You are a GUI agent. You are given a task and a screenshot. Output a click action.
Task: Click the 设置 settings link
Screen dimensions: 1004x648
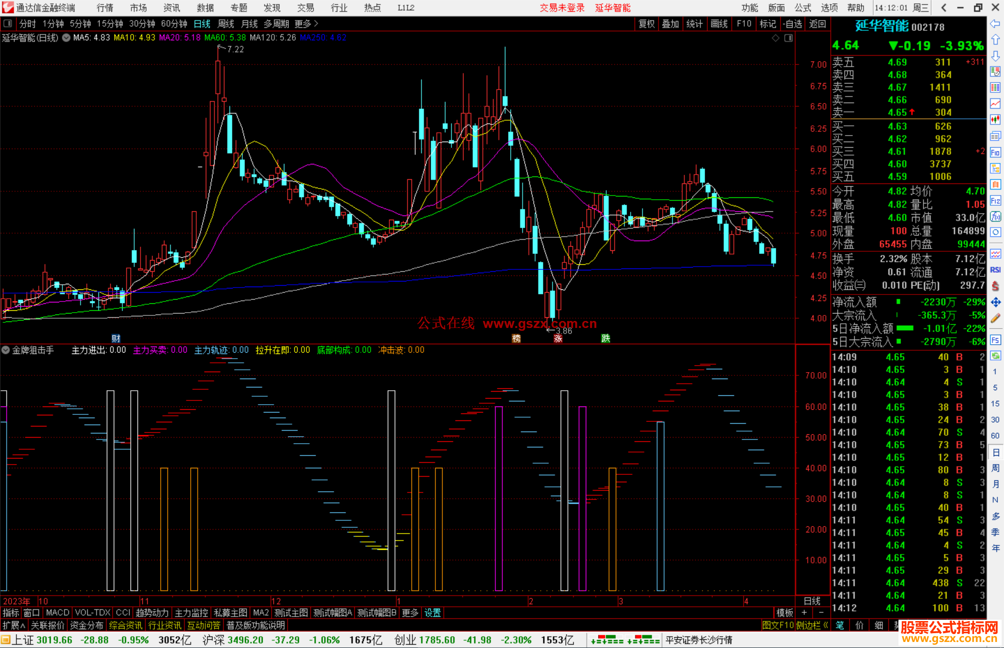click(x=432, y=613)
